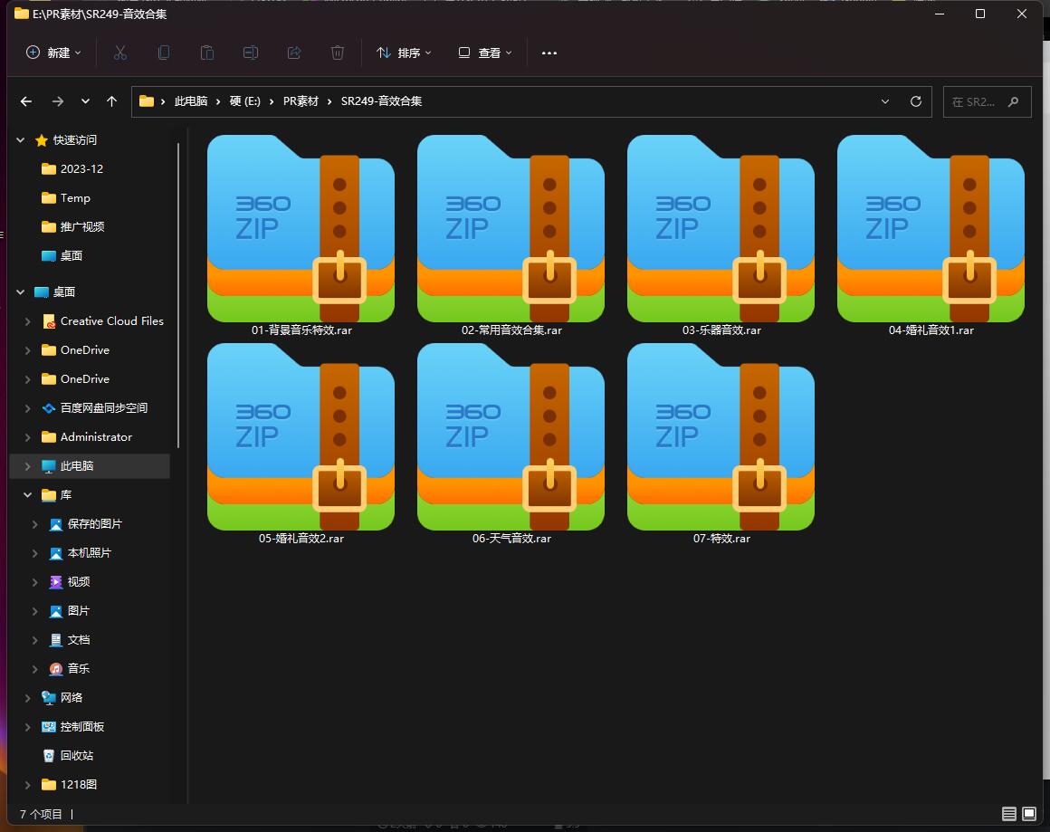Select 图片 library in sidebar
Viewport: 1050px width, 832px height.
pos(69,611)
